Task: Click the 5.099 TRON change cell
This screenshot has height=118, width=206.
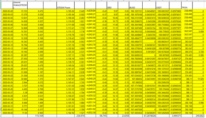Action: coord(199,32)
